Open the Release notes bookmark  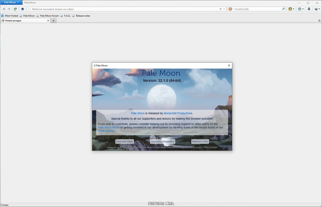click(x=81, y=16)
